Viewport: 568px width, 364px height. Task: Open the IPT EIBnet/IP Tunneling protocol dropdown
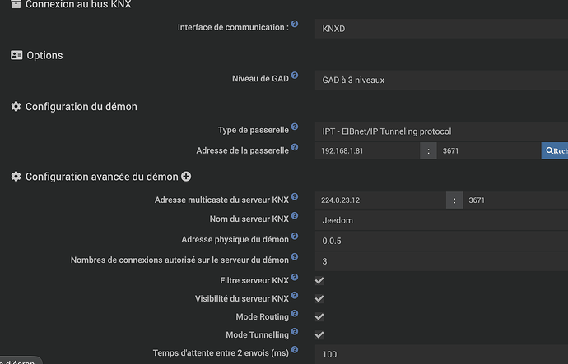441,131
